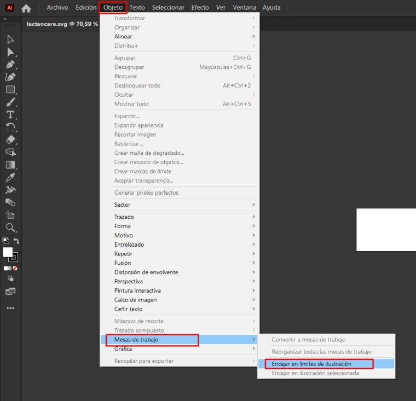Click Encajar en ilustración seleccionada
This screenshot has width=416, height=401.
click(326, 373)
